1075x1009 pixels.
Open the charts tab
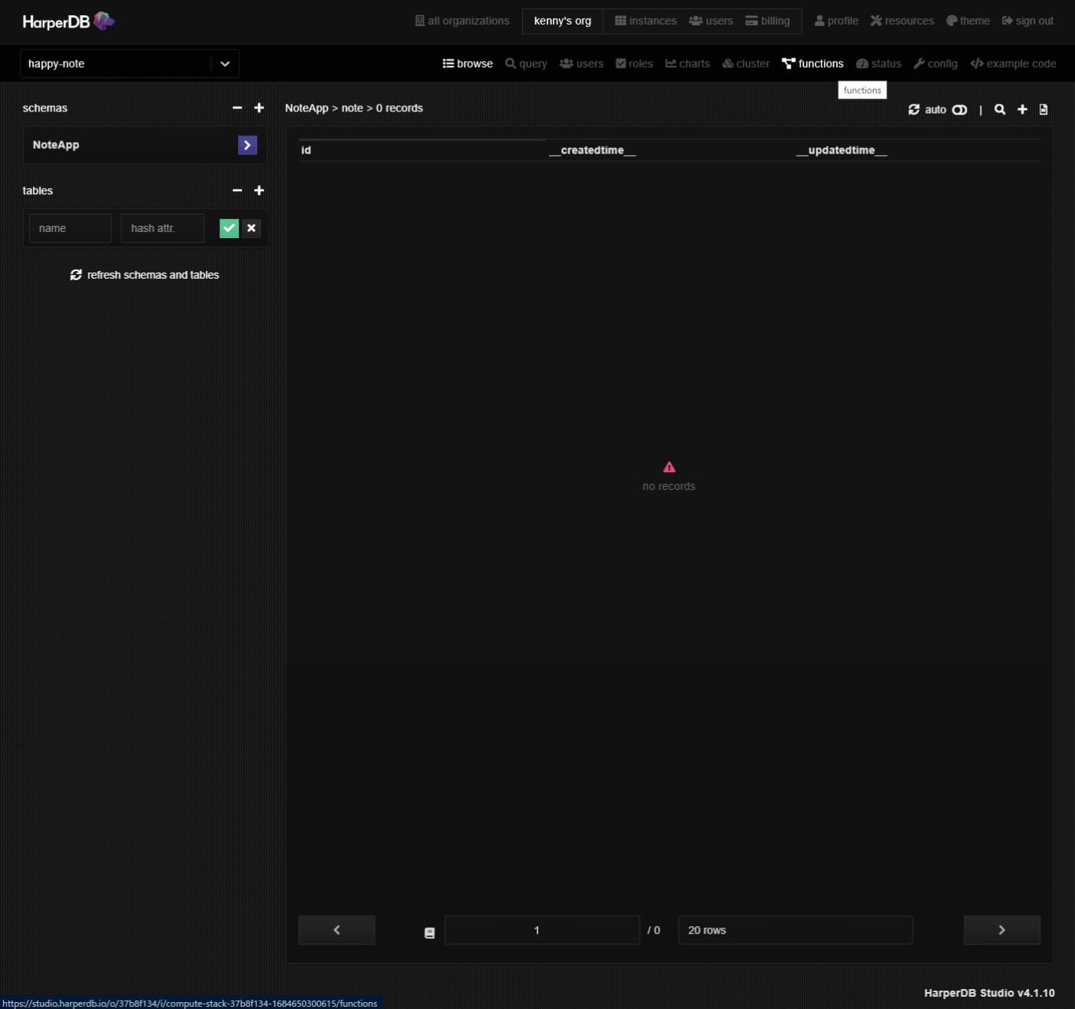coord(687,64)
